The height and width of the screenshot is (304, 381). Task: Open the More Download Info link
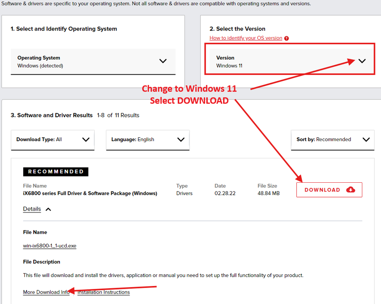(x=46, y=292)
